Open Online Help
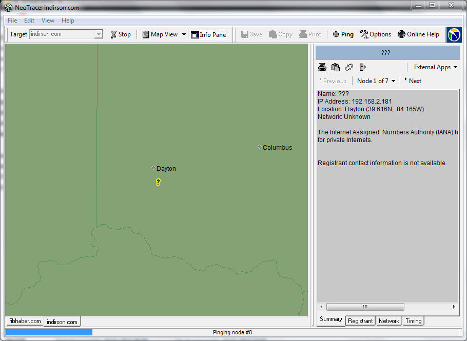This screenshot has height=341, width=467. click(418, 34)
